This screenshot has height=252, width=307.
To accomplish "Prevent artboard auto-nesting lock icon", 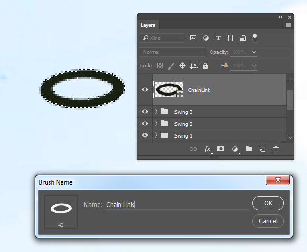I will pos(193,66).
